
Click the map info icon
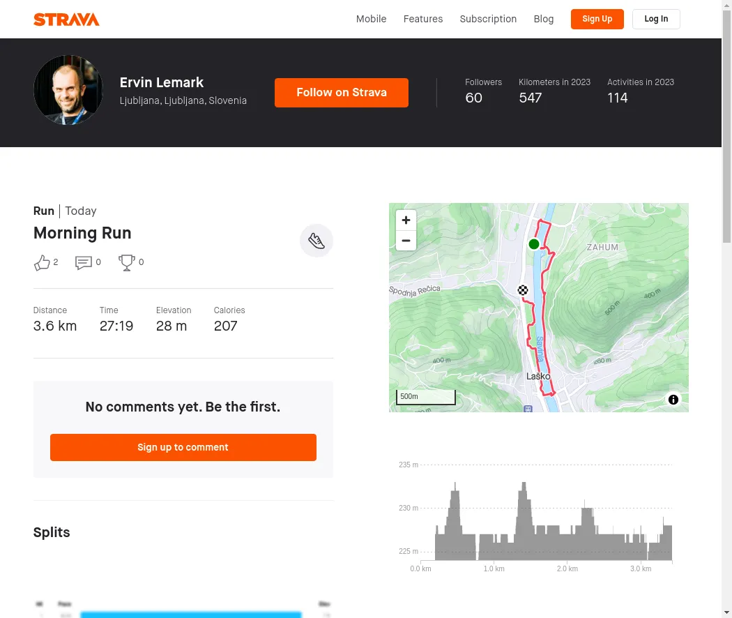[x=673, y=400]
